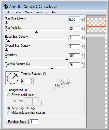The image size is (109, 130).
Task: Open the Filter menu
Action: [x=18, y=12]
